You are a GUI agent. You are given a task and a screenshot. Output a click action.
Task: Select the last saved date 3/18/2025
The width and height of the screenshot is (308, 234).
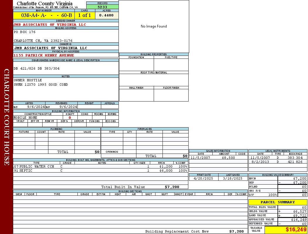233,178
